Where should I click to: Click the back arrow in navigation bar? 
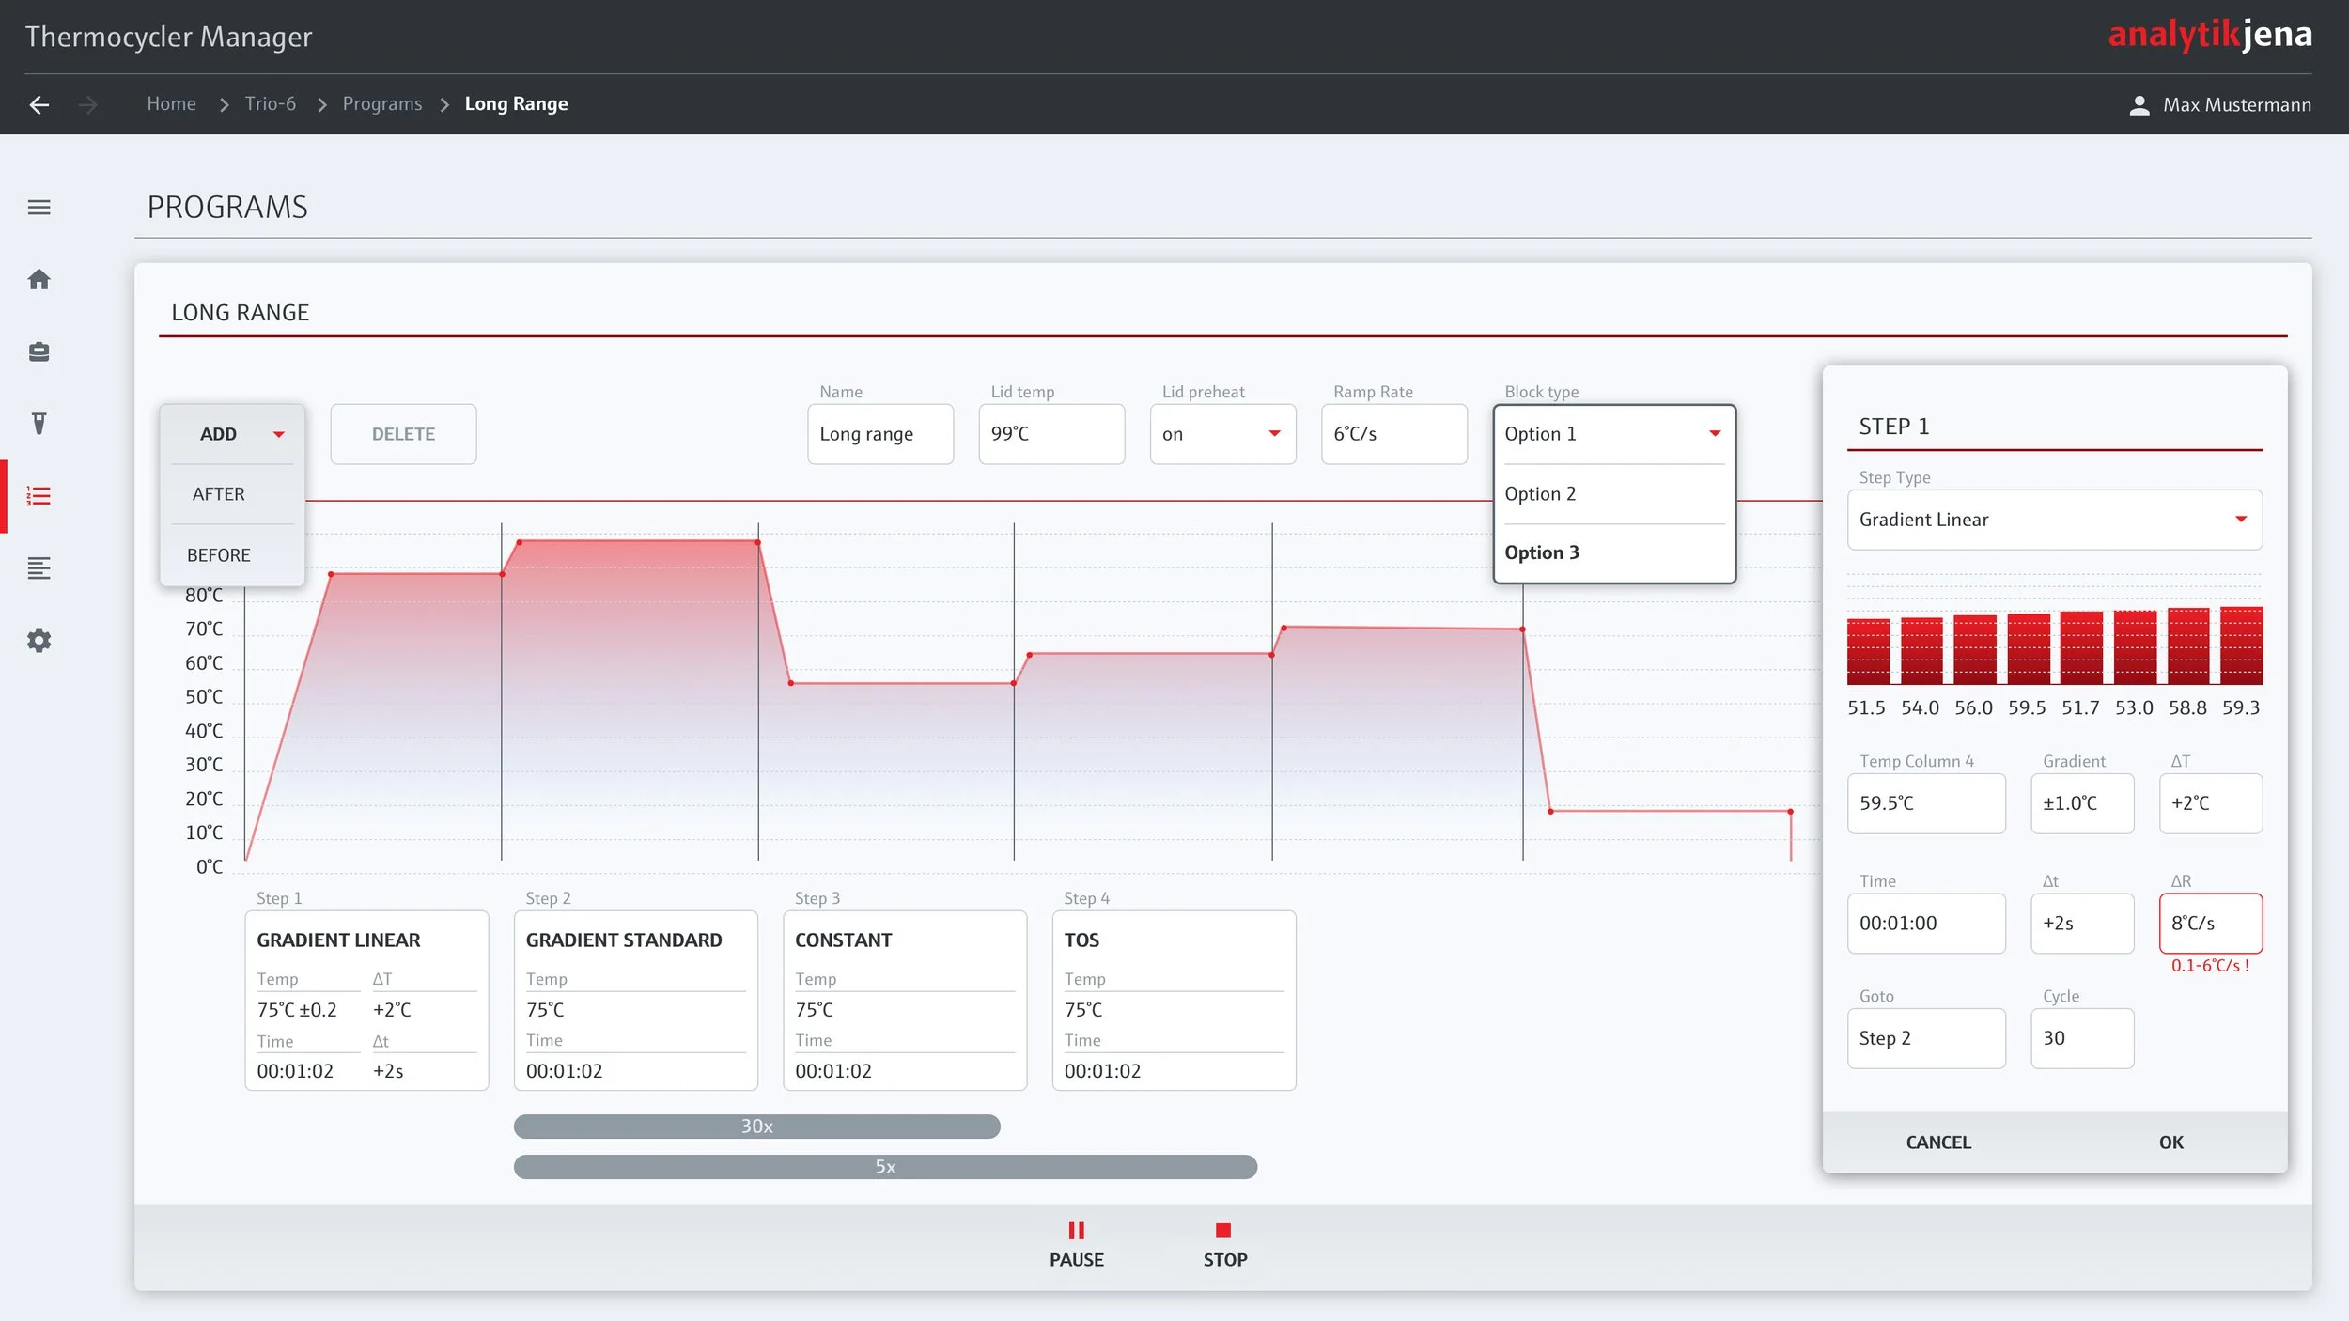(39, 104)
